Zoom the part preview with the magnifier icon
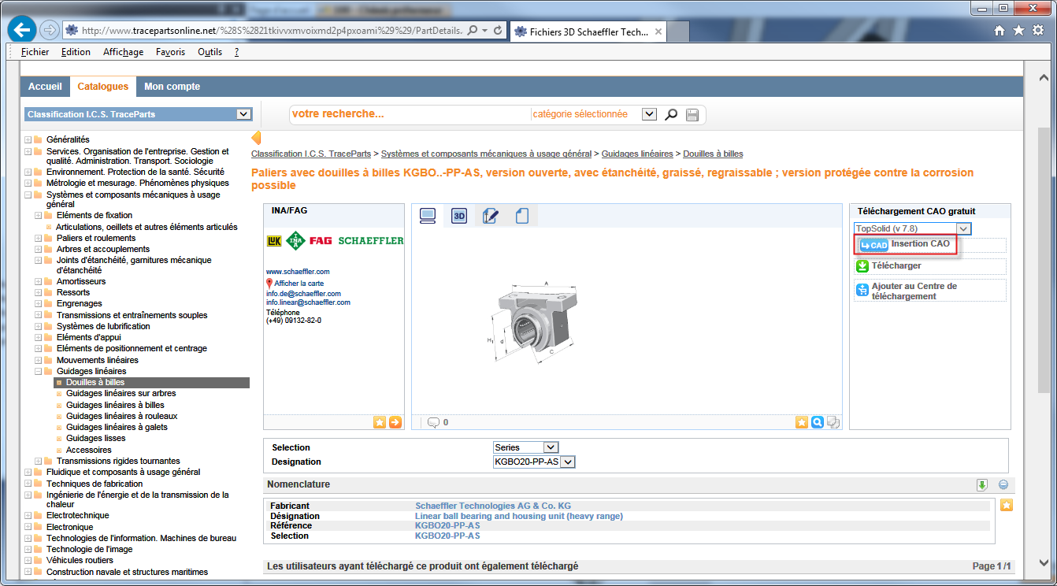 click(818, 422)
